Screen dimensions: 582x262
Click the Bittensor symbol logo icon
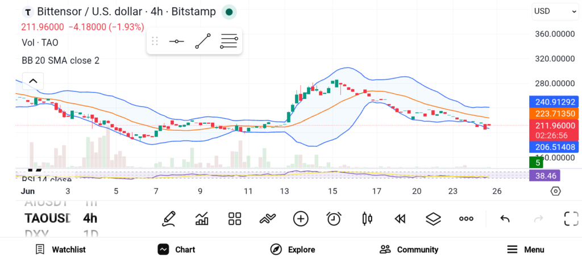(x=28, y=12)
